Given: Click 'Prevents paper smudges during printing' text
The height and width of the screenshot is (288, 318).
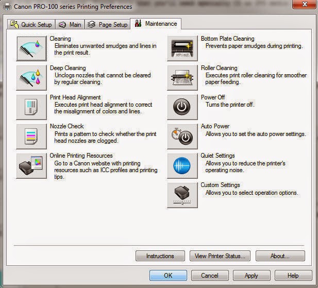Looking at the screenshot, I should (x=254, y=46).
